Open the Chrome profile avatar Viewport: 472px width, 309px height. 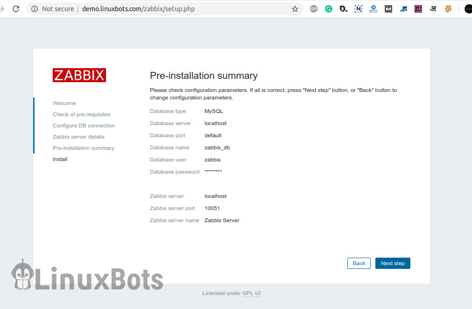[468, 8]
